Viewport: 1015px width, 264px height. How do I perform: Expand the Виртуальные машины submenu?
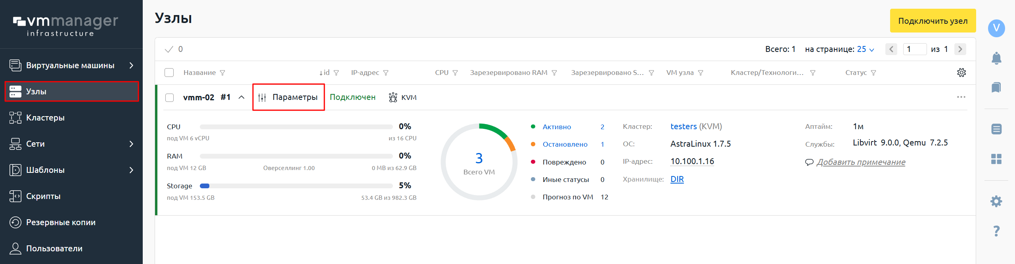tap(131, 65)
